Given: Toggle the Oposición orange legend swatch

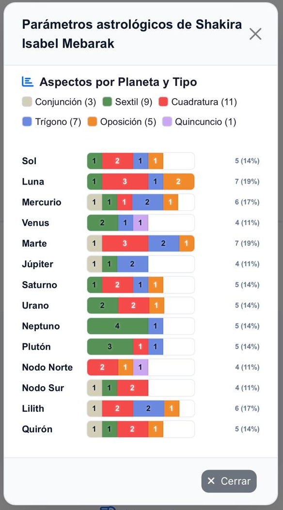Looking at the screenshot, I should click(92, 121).
